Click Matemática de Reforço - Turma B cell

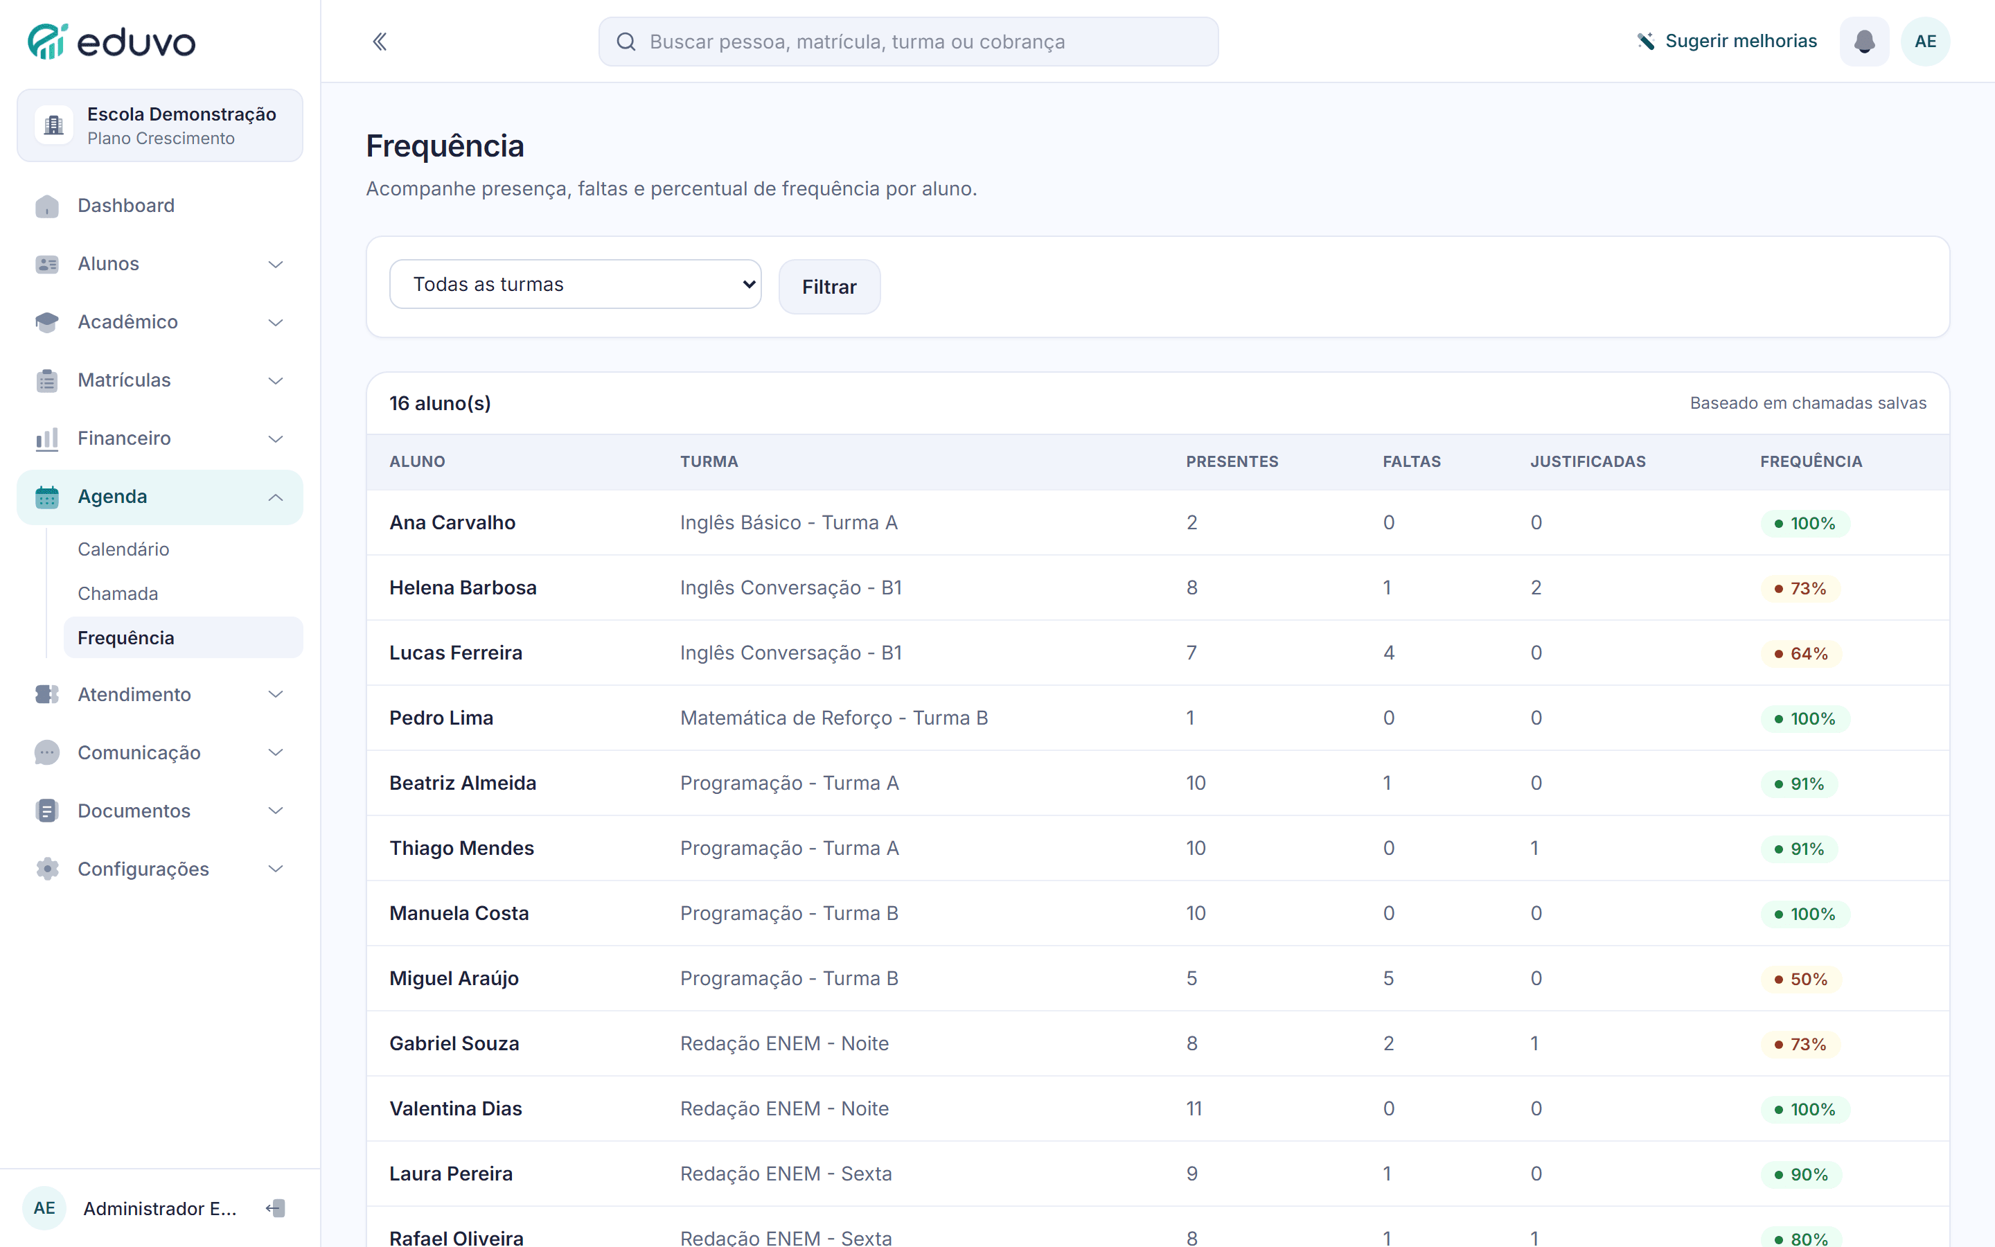(833, 718)
